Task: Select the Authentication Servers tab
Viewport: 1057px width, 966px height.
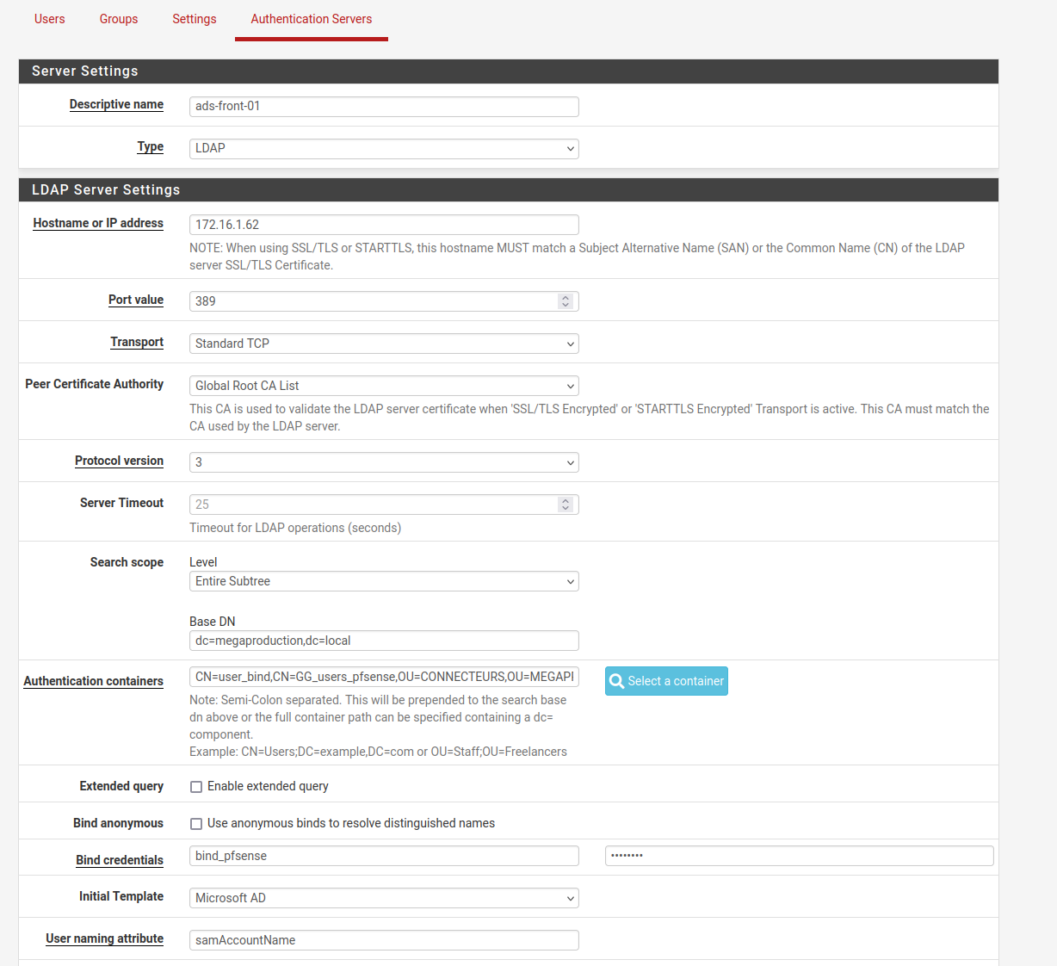Action: click(312, 19)
